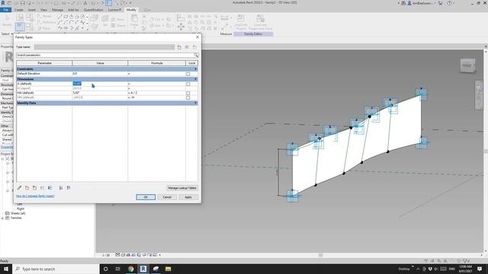488x274 pixels.
Task: Click the HA (default) value 5.00
Action: click(x=76, y=93)
